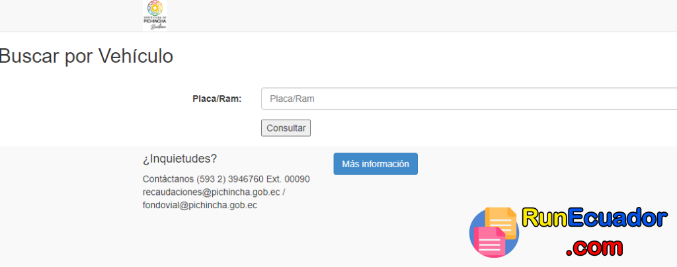677x267 pixels.
Task: Click the bold Placa/Ram: field label
Action: [217, 98]
